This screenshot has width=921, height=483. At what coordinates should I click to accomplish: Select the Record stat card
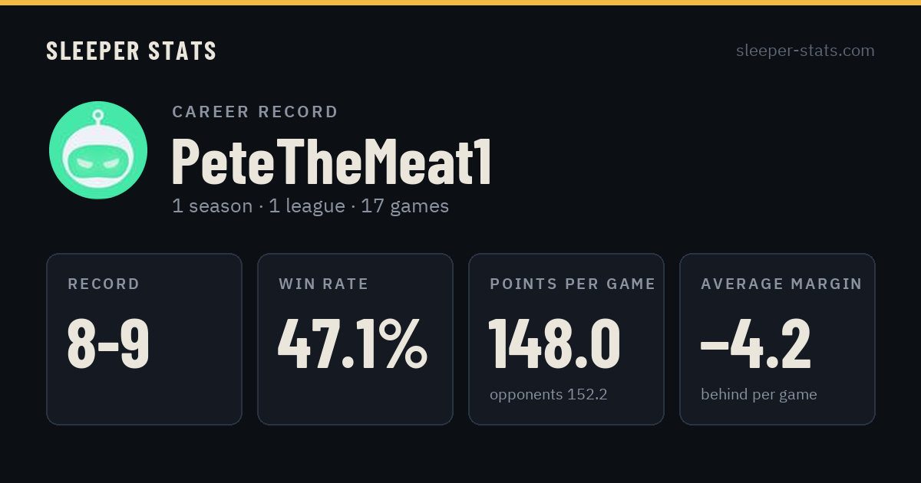click(x=144, y=339)
